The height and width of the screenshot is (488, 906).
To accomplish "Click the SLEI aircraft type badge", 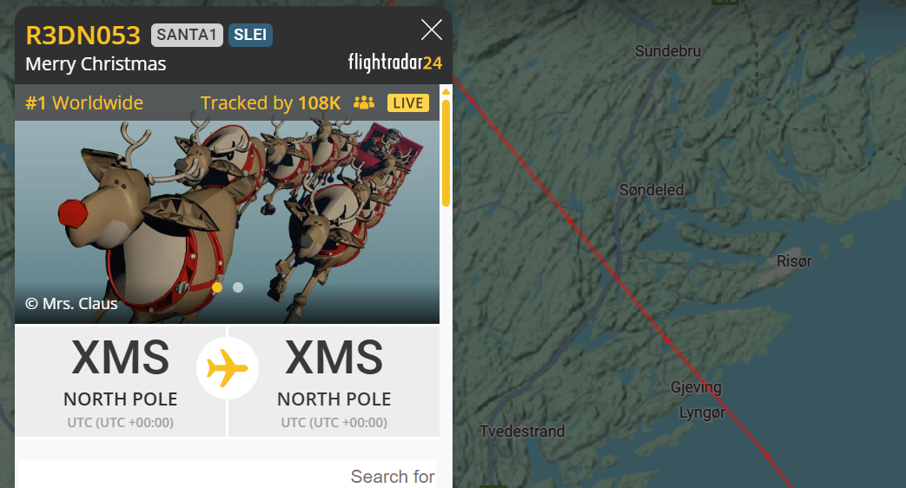I will point(250,36).
